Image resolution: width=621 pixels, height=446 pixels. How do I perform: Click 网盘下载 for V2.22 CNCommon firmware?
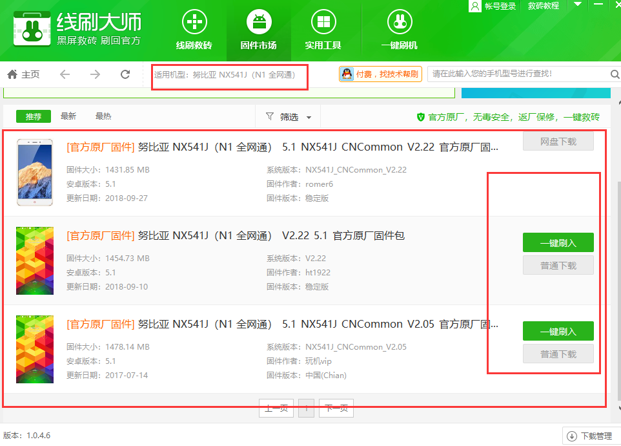point(558,142)
